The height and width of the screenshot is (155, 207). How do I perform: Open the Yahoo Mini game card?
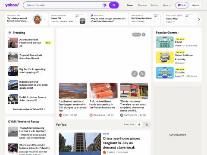181,19
